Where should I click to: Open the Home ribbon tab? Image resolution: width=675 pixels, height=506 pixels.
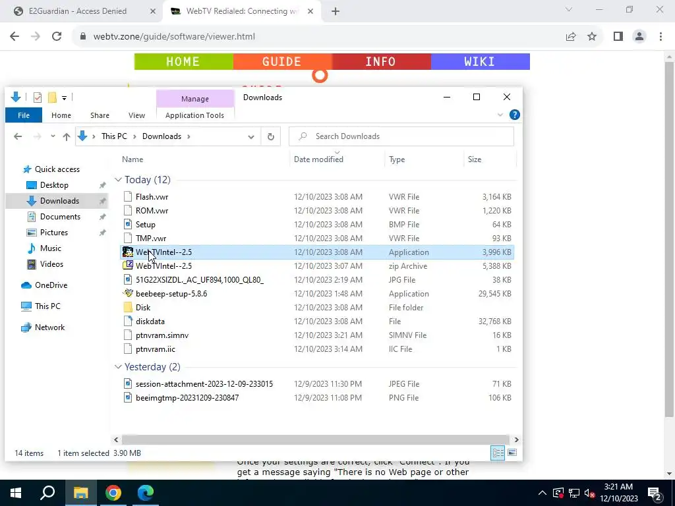point(61,115)
